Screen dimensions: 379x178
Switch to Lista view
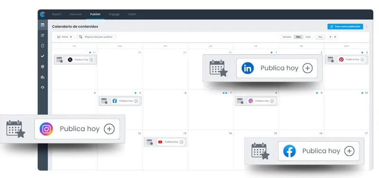pyautogui.click(x=308, y=37)
